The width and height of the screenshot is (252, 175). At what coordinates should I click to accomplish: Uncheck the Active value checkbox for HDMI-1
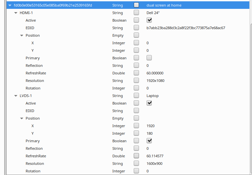coord(149,20)
